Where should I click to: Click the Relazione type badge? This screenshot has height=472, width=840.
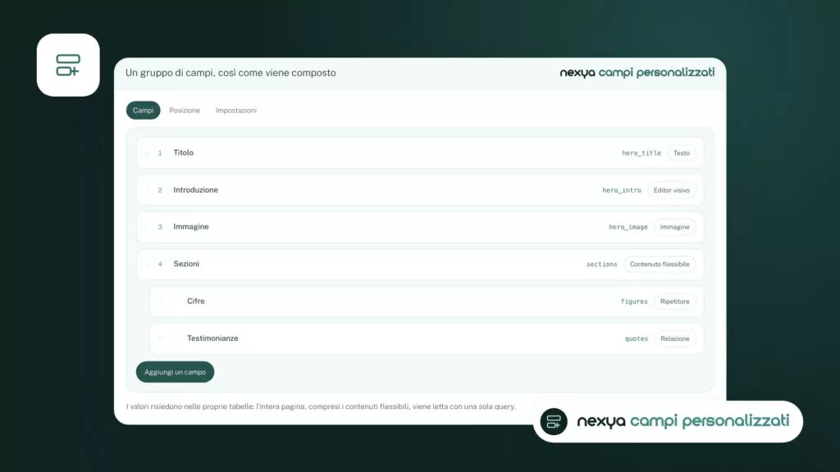pos(675,338)
